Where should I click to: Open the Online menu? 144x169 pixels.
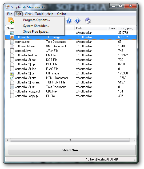(62, 14)
